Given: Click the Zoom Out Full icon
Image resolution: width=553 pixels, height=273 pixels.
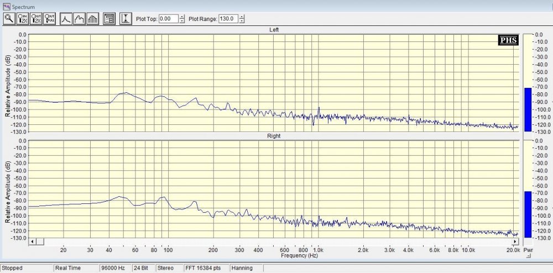Looking at the screenshot, I should (50, 19).
